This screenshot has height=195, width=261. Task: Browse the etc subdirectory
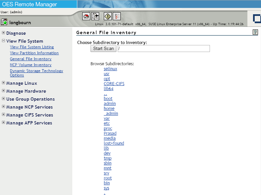(107, 123)
